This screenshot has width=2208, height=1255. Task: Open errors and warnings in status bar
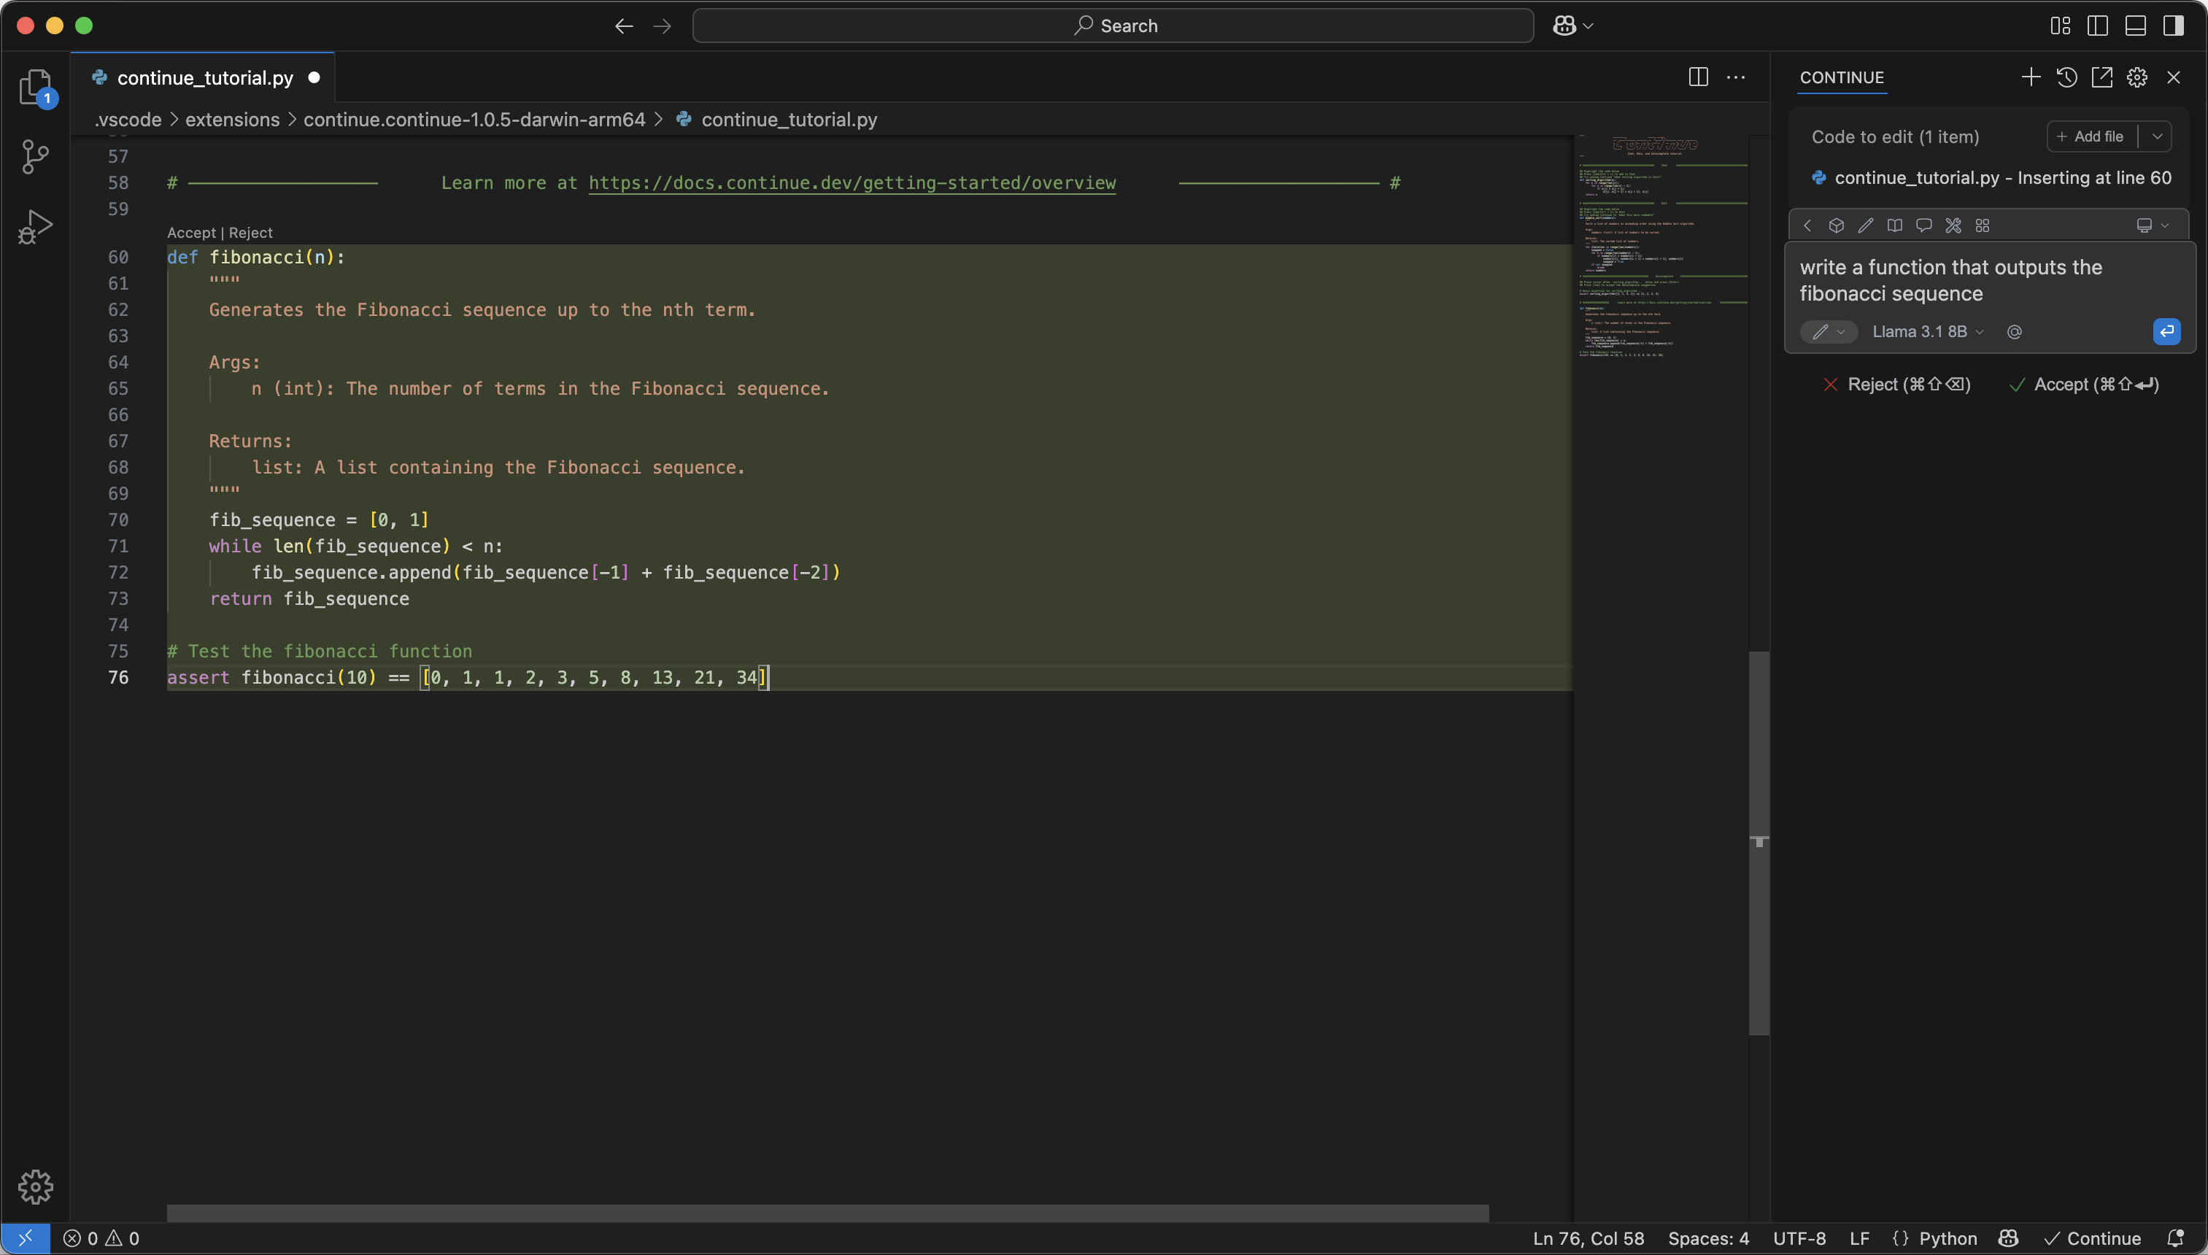(101, 1239)
